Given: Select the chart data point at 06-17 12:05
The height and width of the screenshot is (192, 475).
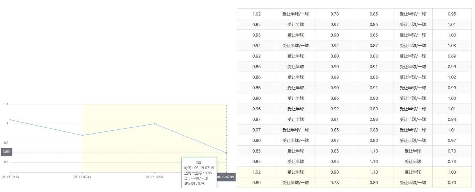Looking at the screenshot, I should coord(154,124).
